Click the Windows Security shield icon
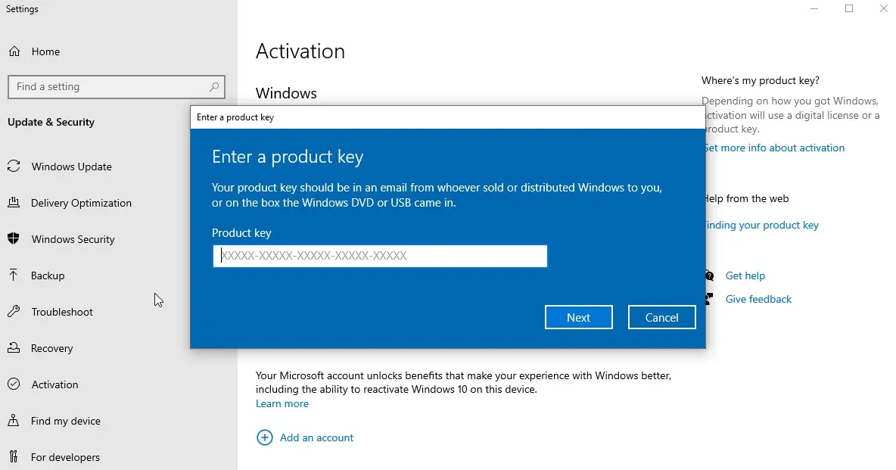 coord(14,239)
